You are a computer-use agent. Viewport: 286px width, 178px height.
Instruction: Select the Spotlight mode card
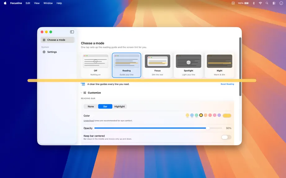(x=188, y=65)
